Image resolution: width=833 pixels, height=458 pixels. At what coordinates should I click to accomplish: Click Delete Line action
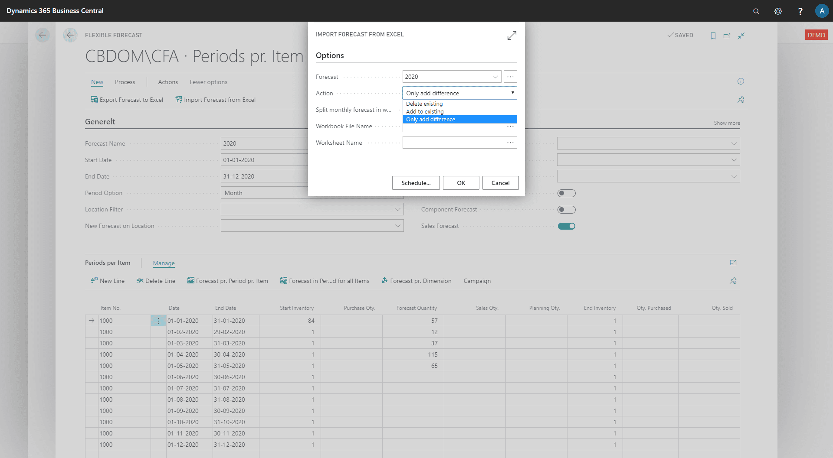click(x=156, y=281)
